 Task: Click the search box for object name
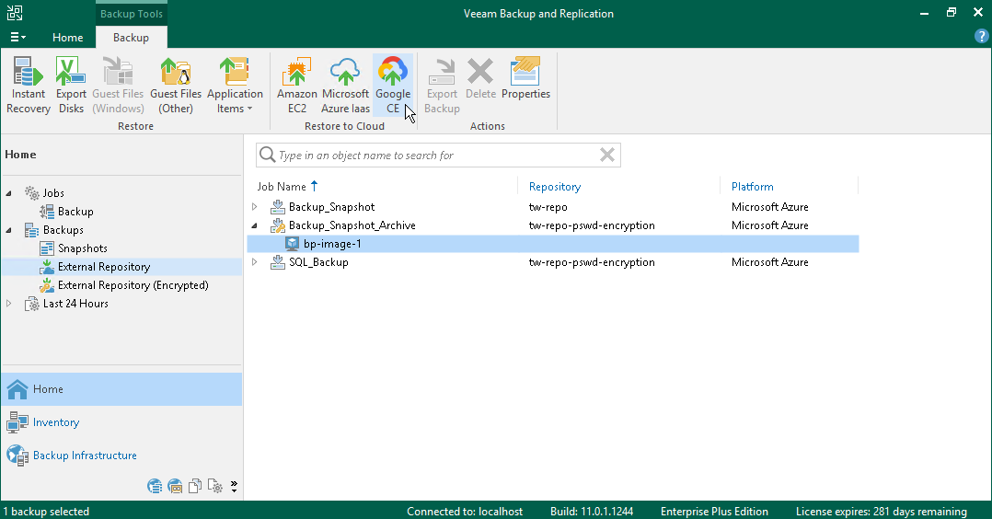pos(436,156)
